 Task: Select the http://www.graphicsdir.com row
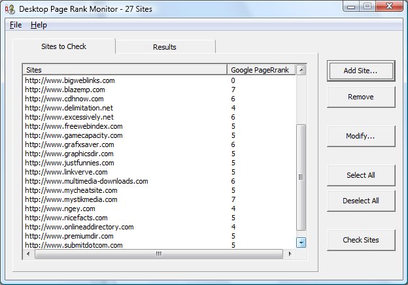[x=160, y=154]
